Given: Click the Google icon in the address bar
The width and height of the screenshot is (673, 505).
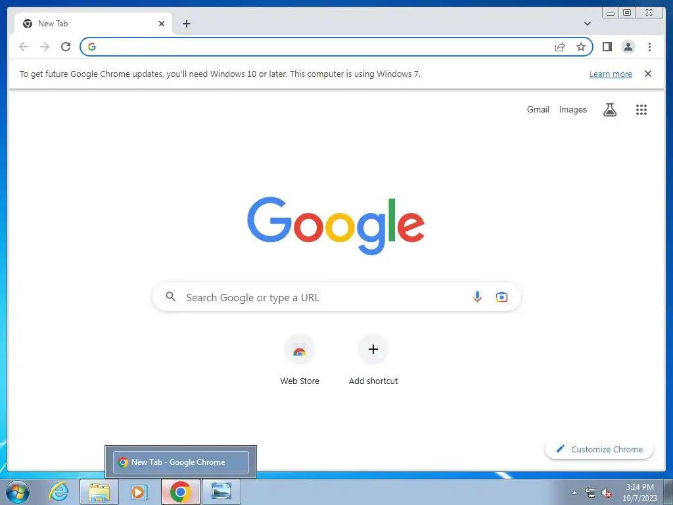Looking at the screenshot, I should pos(92,47).
